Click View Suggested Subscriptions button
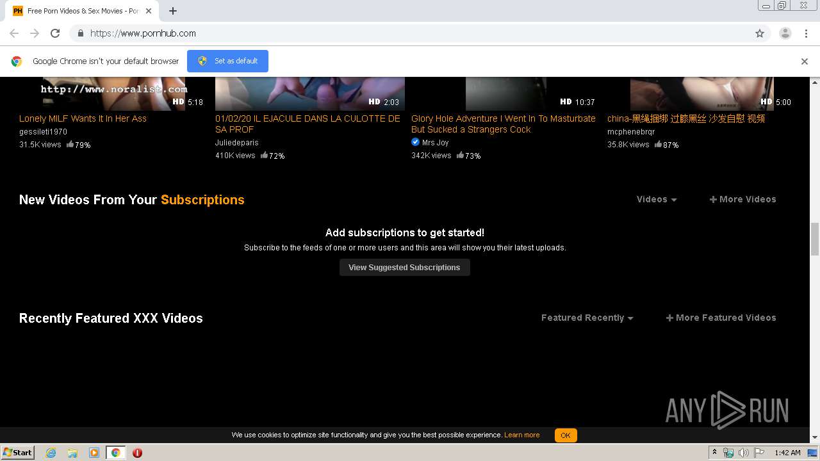820x461 pixels. click(x=404, y=268)
